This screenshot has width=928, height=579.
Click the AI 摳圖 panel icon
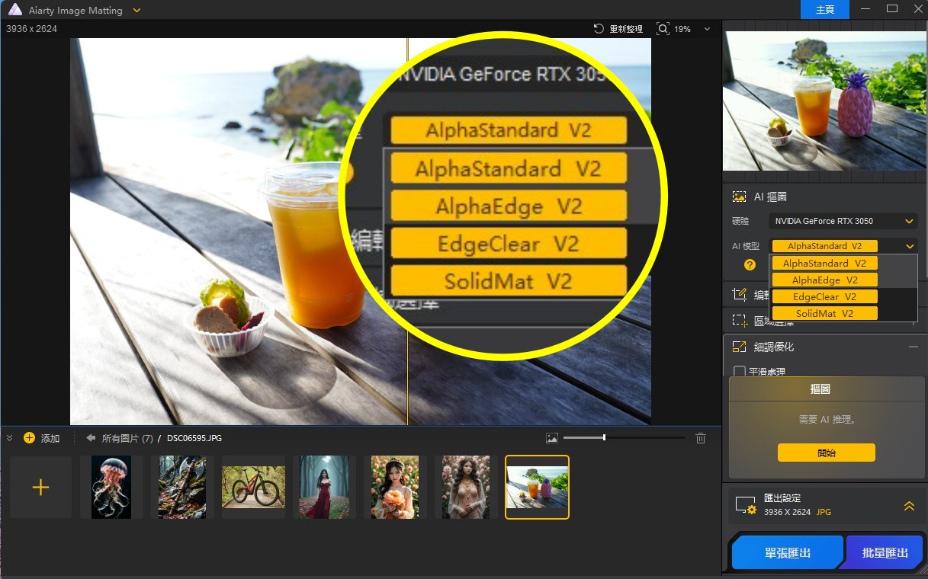(738, 197)
